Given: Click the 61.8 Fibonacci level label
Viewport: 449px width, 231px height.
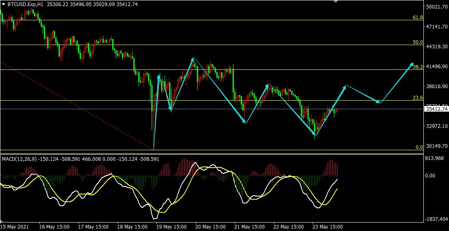Looking at the screenshot, I should [x=418, y=17].
